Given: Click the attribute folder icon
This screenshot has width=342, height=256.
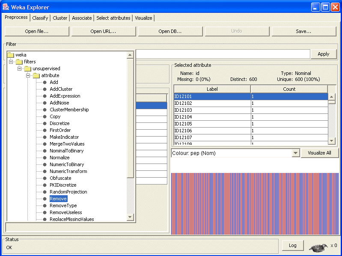Looking at the screenshot, I should point(36,75).
